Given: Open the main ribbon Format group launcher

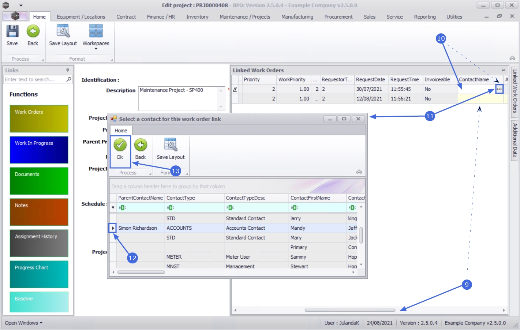Looking at the screenshot, I should pyautogui.click(x=112, y=60).
